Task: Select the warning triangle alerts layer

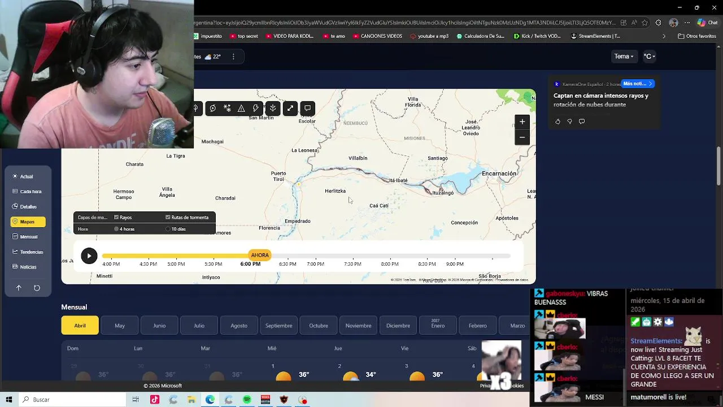Action: 241,108
